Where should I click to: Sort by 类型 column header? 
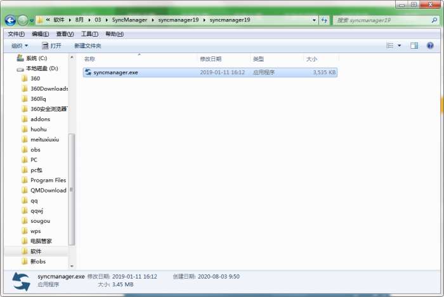(258, 59)
